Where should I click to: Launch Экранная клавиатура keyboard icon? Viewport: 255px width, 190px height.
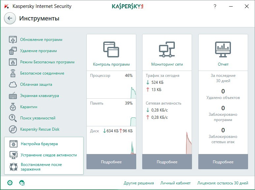[x=13, y=96]
